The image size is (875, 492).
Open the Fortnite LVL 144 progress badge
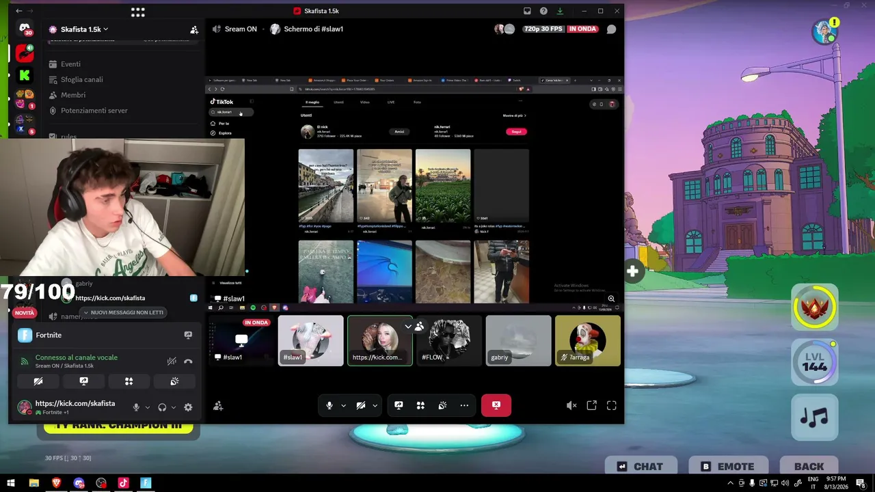(x=814, y=362)
